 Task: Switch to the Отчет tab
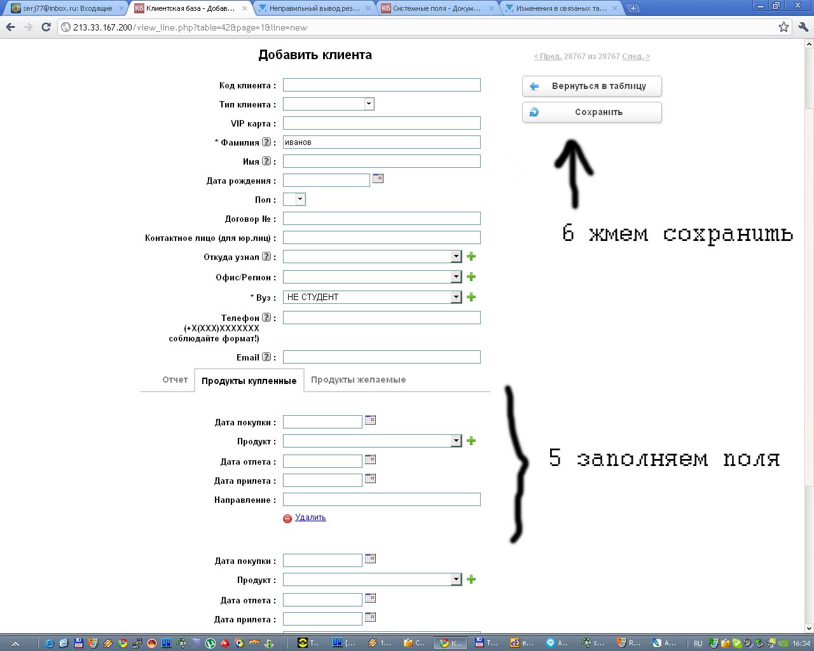point(175,380)
